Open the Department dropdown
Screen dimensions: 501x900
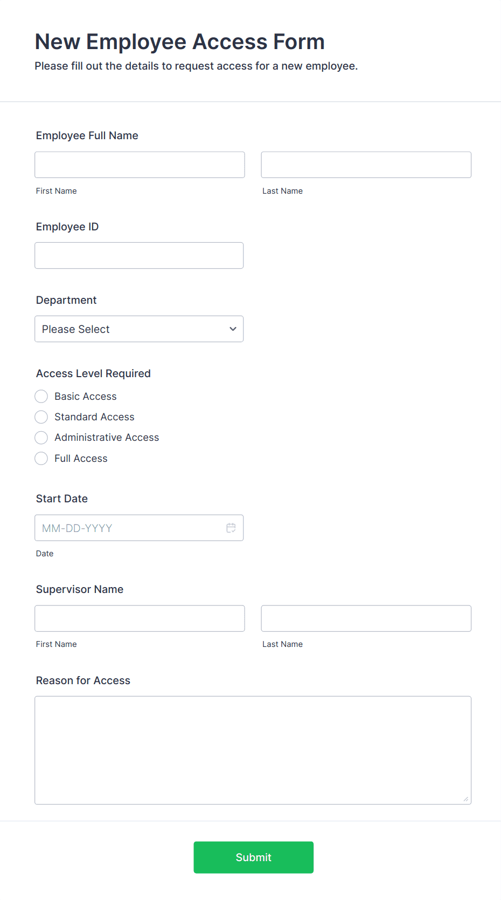(139, 329)
